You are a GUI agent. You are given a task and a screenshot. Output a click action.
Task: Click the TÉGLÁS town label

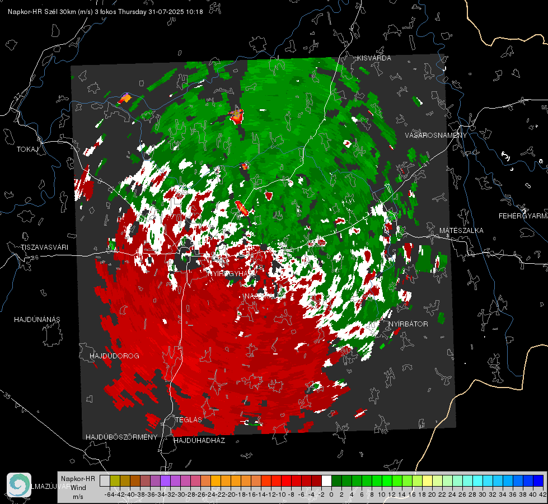pos(189,420)
